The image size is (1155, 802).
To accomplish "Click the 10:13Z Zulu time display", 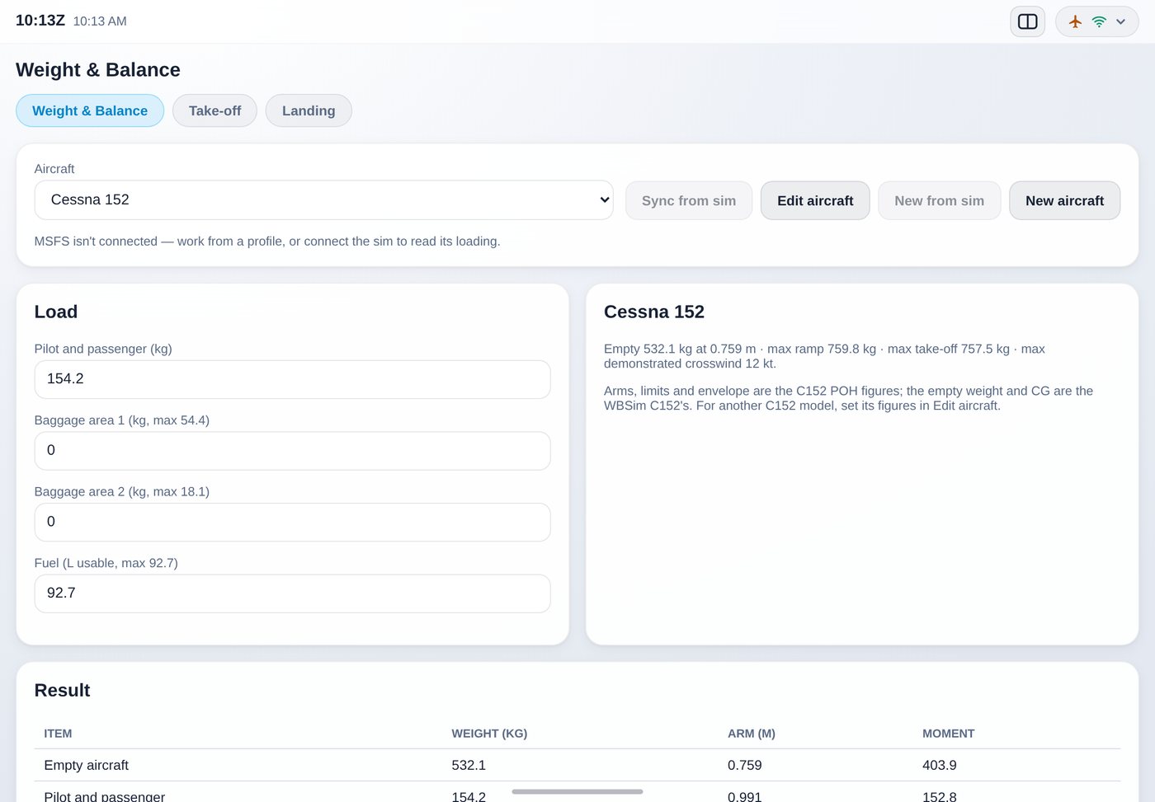I will tap(40, 21).
